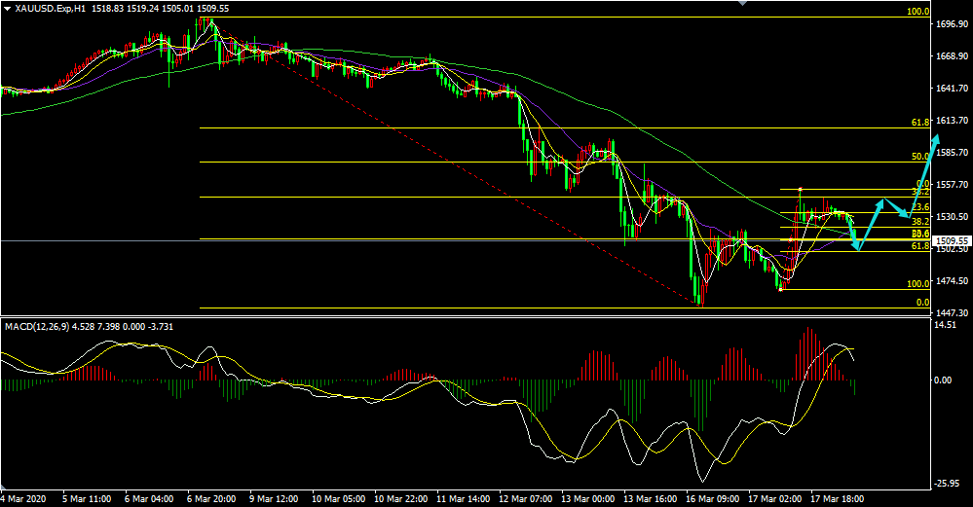Click the 5 Mar 11:00 time label
This screenshot has height=507, width=973.
point(87,499)
